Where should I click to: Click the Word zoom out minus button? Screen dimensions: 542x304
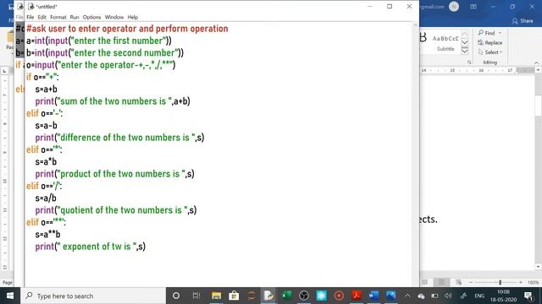(471, 282)
